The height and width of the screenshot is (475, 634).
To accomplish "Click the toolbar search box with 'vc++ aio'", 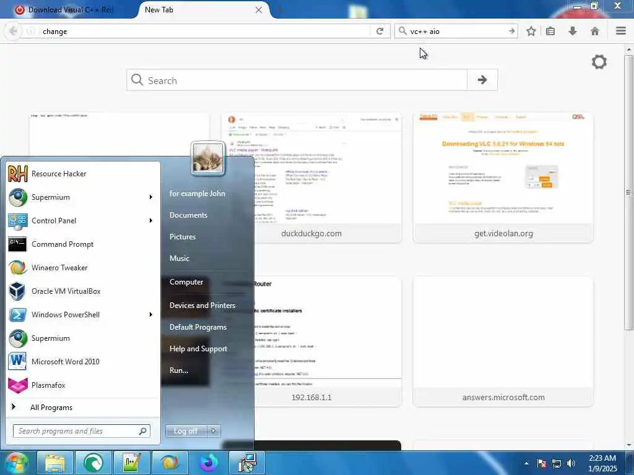I will (x=457, y=31).
